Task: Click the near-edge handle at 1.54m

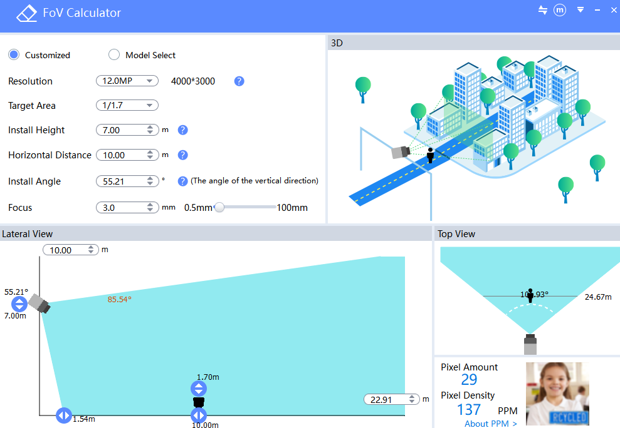Action: [x=64, y=415]
